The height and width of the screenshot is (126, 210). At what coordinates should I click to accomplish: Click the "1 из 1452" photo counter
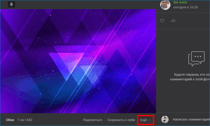click(x=25, y=120)
